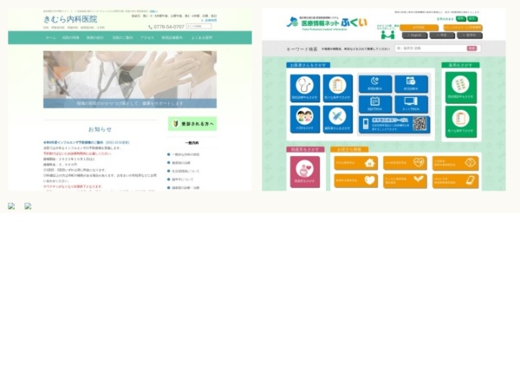Open the computer monitor icon tile
Image resolution: width=520 pixels, height=390 pixels.
point(411,104)
